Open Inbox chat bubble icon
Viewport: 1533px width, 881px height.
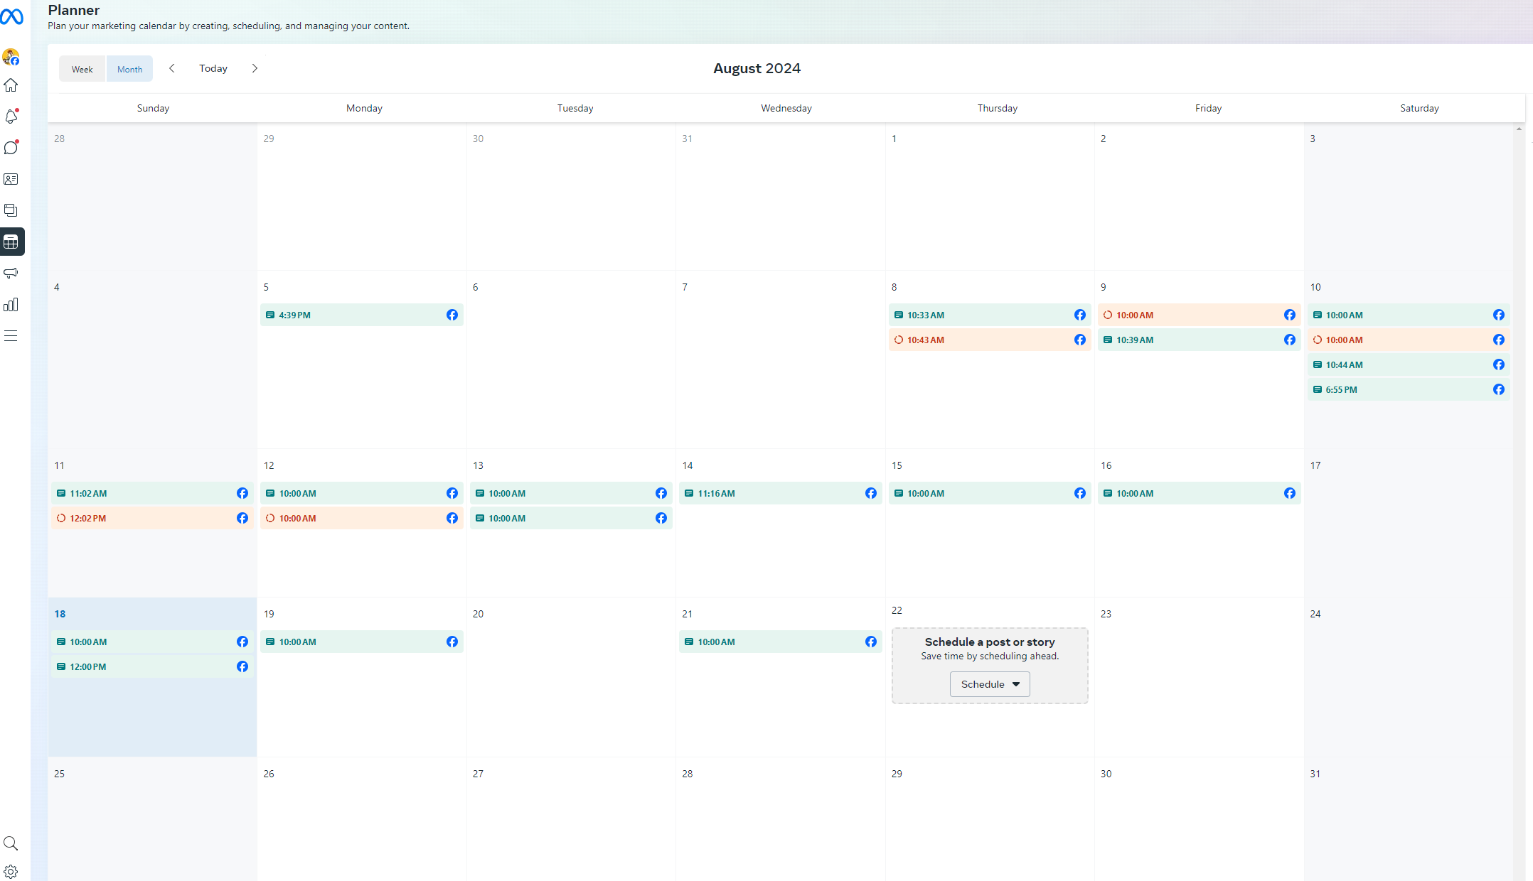[x=11, y=148]
